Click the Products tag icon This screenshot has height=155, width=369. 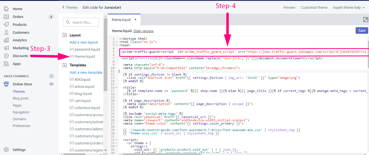coord(6,24)
